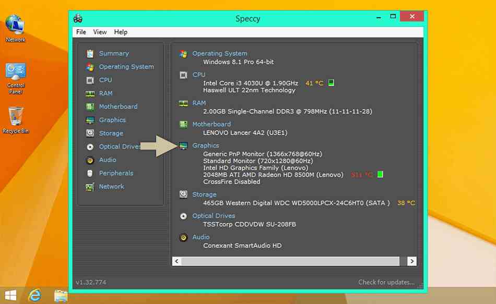Click the Storage heading in main panel
The height and width of the screenshot is (304, 496).
point(204,194)
